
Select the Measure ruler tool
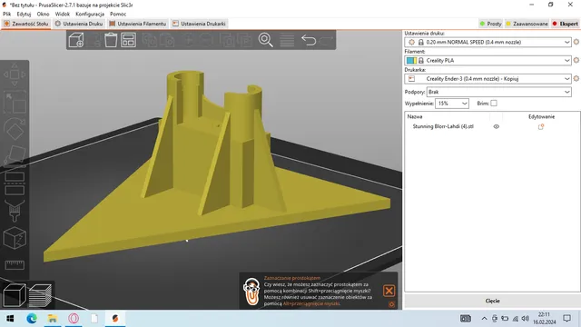click(15, 264)
